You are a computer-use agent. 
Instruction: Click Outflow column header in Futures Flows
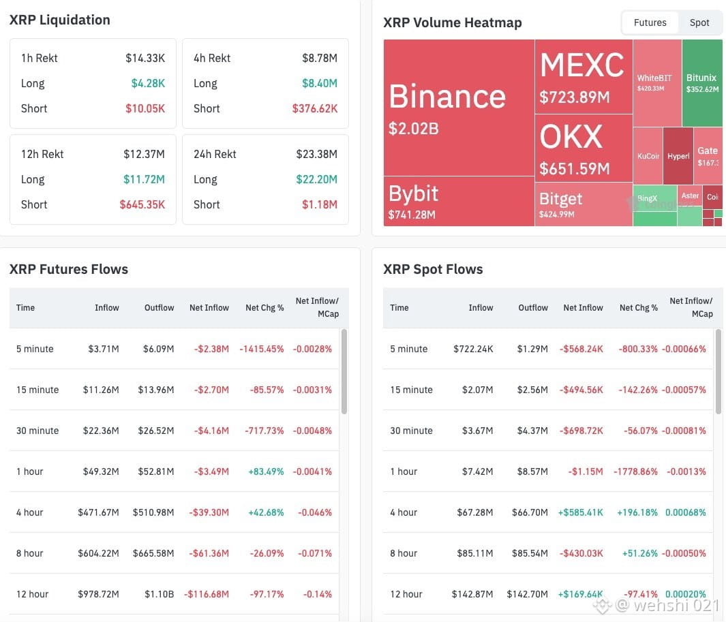tap(160, 308)
